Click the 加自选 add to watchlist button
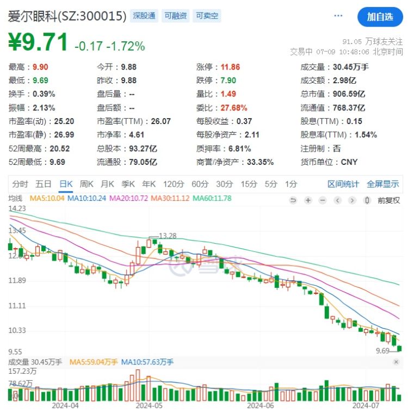This screenshot has width=408, height=413. [x=380, y=17]
